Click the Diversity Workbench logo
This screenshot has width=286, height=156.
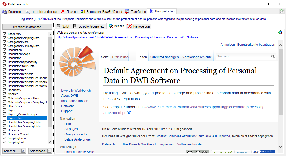[x=78, y=61]
